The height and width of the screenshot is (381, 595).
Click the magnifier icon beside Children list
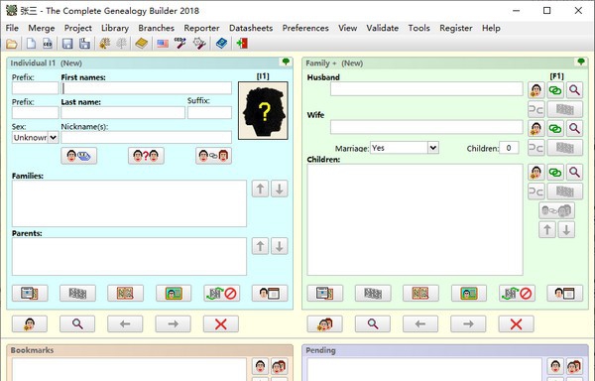click(574, 173)
